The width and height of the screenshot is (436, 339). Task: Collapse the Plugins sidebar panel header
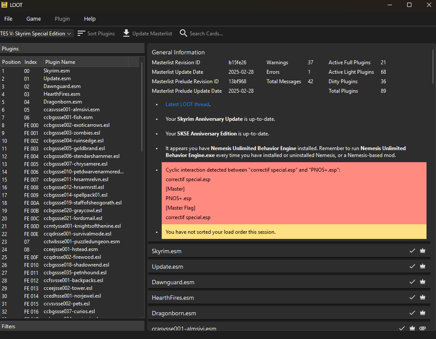click(x=72, y=49)
